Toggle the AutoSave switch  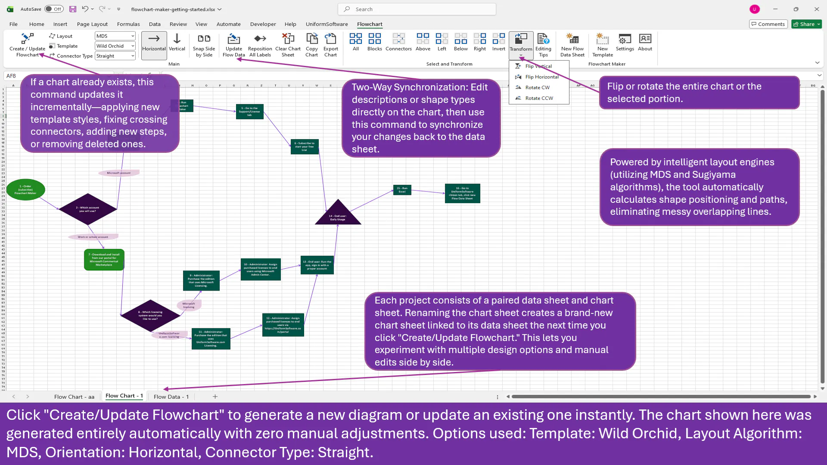point(54,9)
